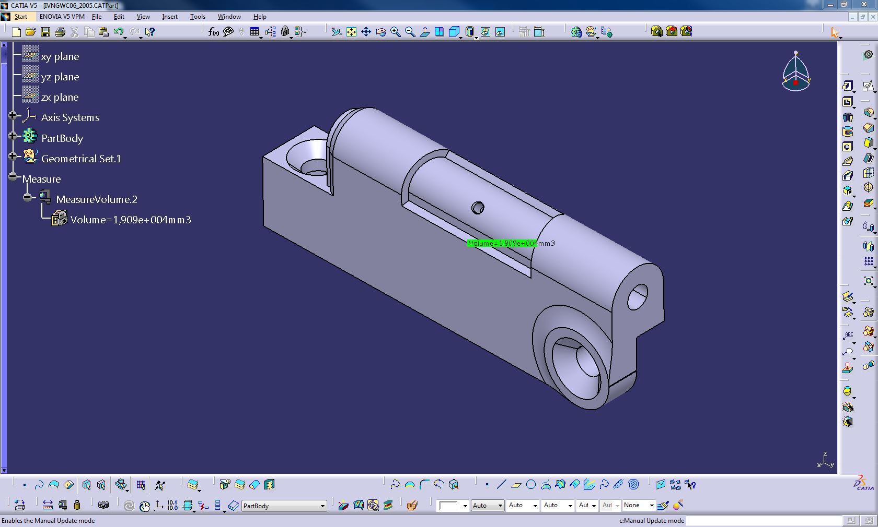
Task: Open the Formula f(x) tool
Action: tap(213, 32)
